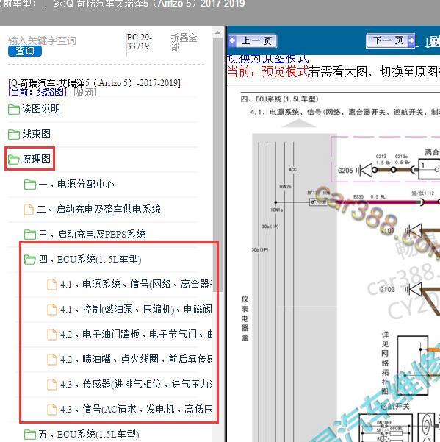
Task: Click folder icon beside 三、启动充电及PEPS系统
Action: (30, 235)
